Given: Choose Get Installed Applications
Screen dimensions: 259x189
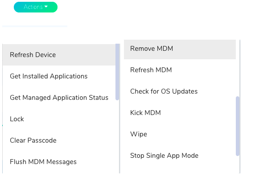Looking at the screenshot, I should (59, 76).
